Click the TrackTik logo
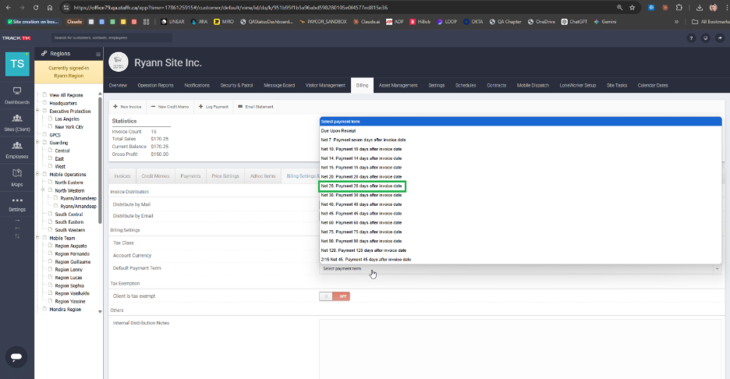 16,38
